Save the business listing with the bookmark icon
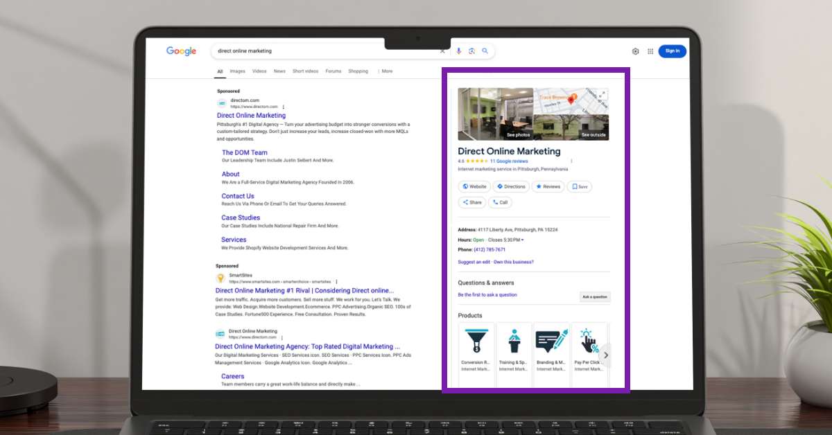832x435 pixels. click(580, 186)
